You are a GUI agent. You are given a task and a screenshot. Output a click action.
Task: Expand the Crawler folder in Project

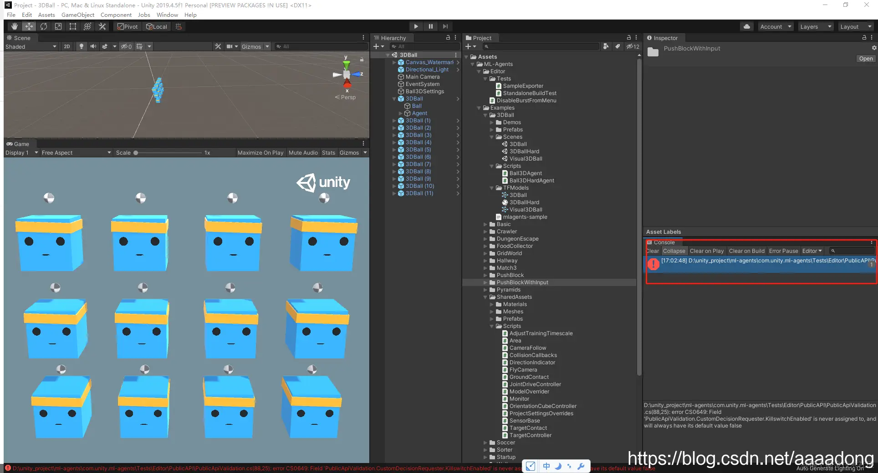click(x=485, y=231)
